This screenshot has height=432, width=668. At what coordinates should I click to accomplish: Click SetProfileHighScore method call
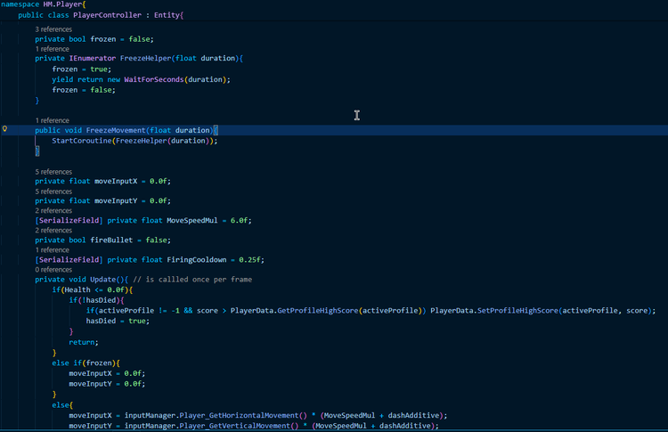(517, 311)
